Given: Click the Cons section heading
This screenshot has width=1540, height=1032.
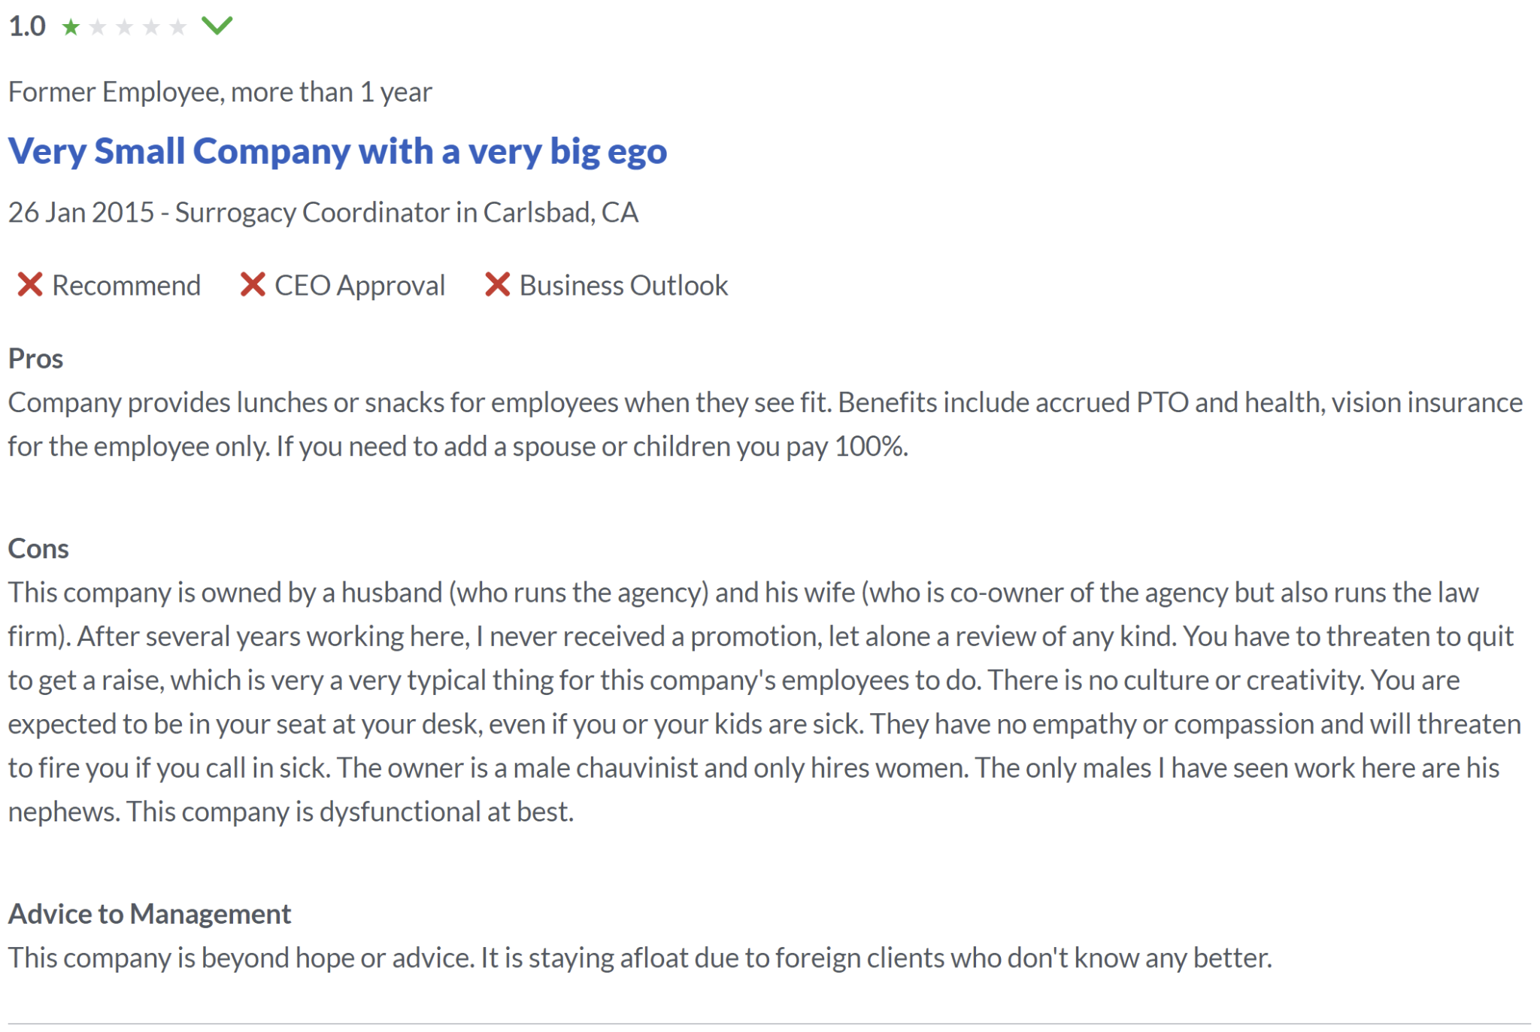Looking at the screenshot, I should tap(38, 549).
